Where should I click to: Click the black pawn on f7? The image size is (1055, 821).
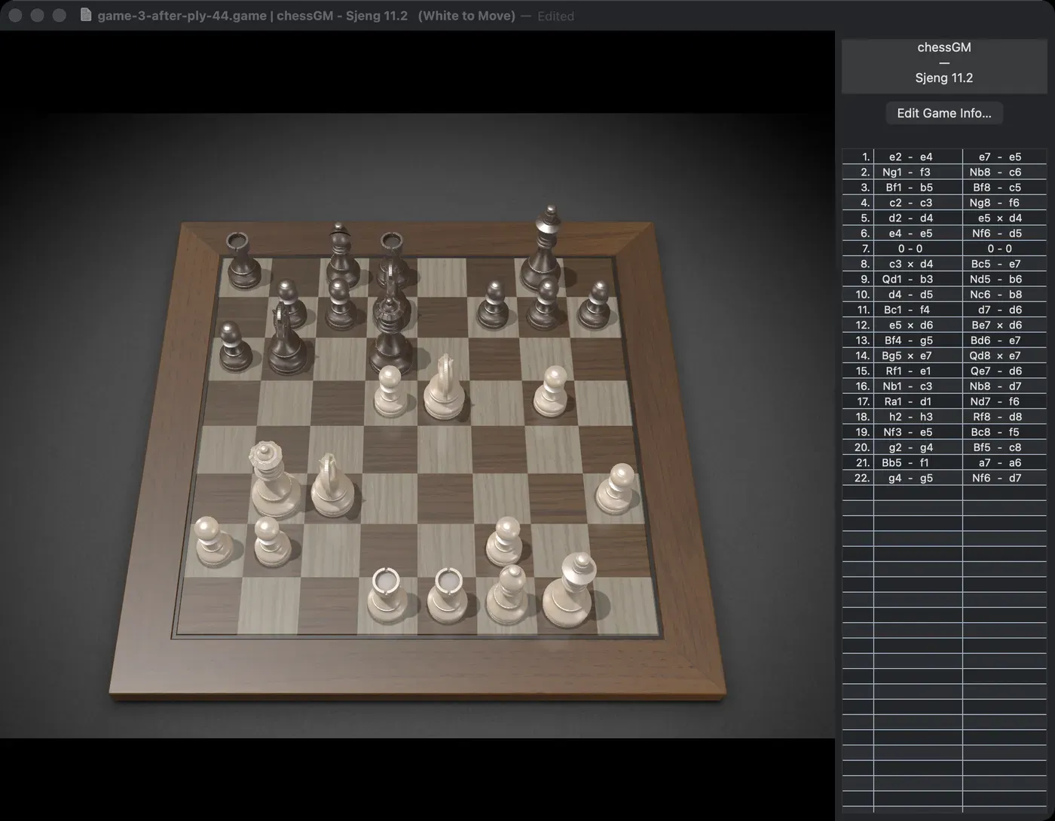(494, 305)
